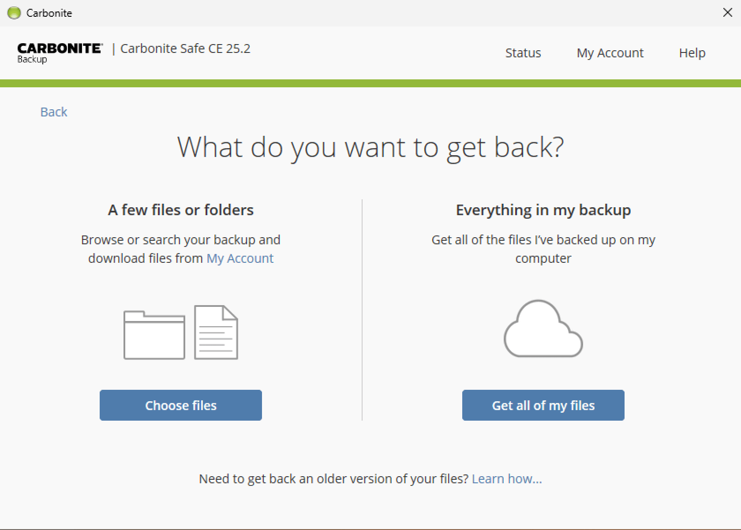Close the Carbonite window
The width and height of the screenshot is (741, 530).
(x=728, y=13)
